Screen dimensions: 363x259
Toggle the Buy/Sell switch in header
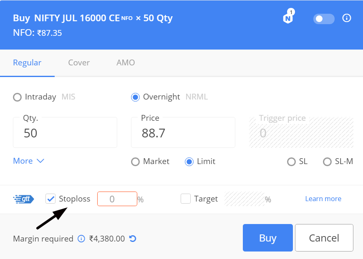tap(324, 19)
